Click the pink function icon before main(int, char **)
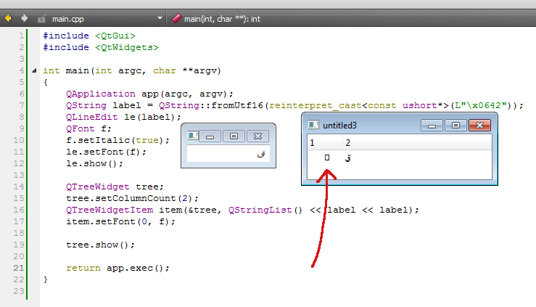Viewport: 536px width, 307px height. [x=176, y=18]
